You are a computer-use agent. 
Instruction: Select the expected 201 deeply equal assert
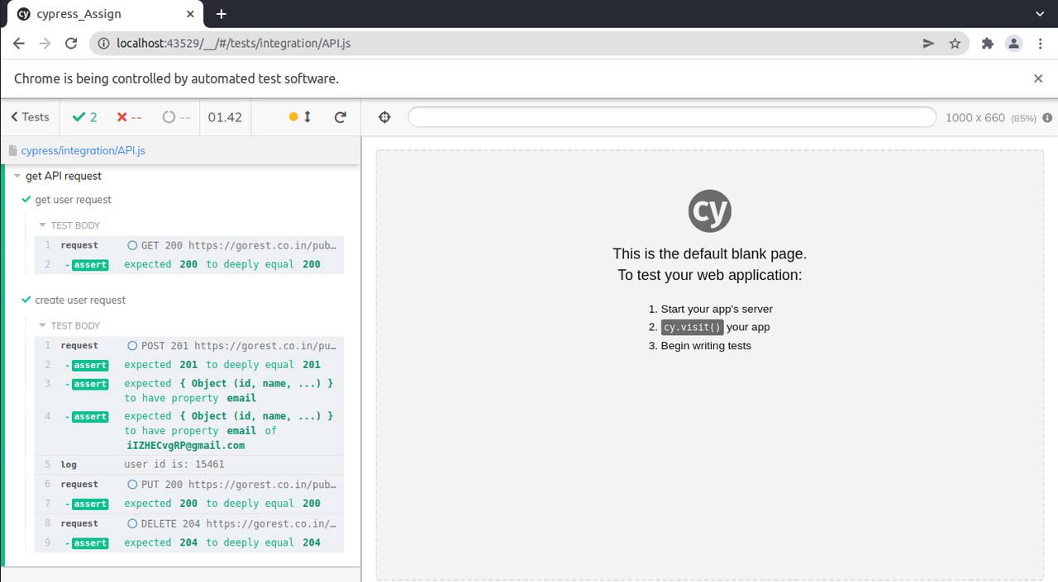coord(188,365)
